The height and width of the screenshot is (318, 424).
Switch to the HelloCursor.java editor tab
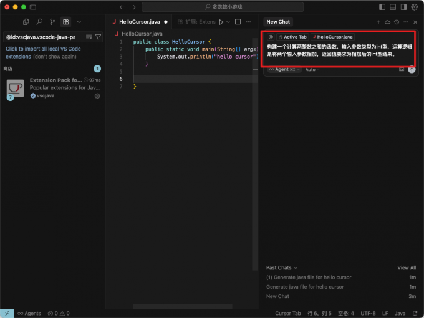[x=139, y=22]
